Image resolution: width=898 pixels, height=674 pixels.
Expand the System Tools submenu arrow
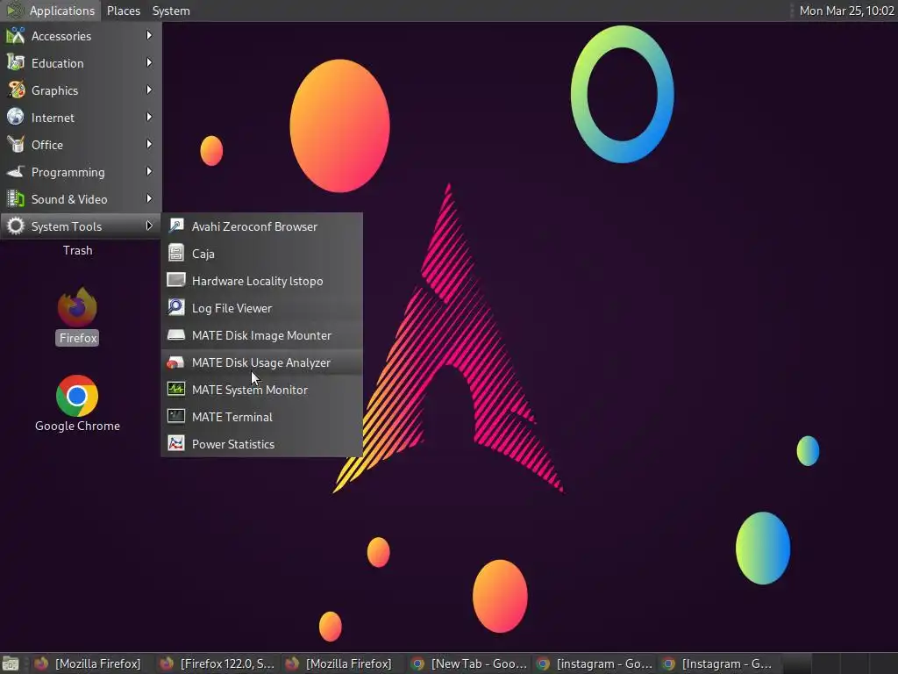point(149,226)
